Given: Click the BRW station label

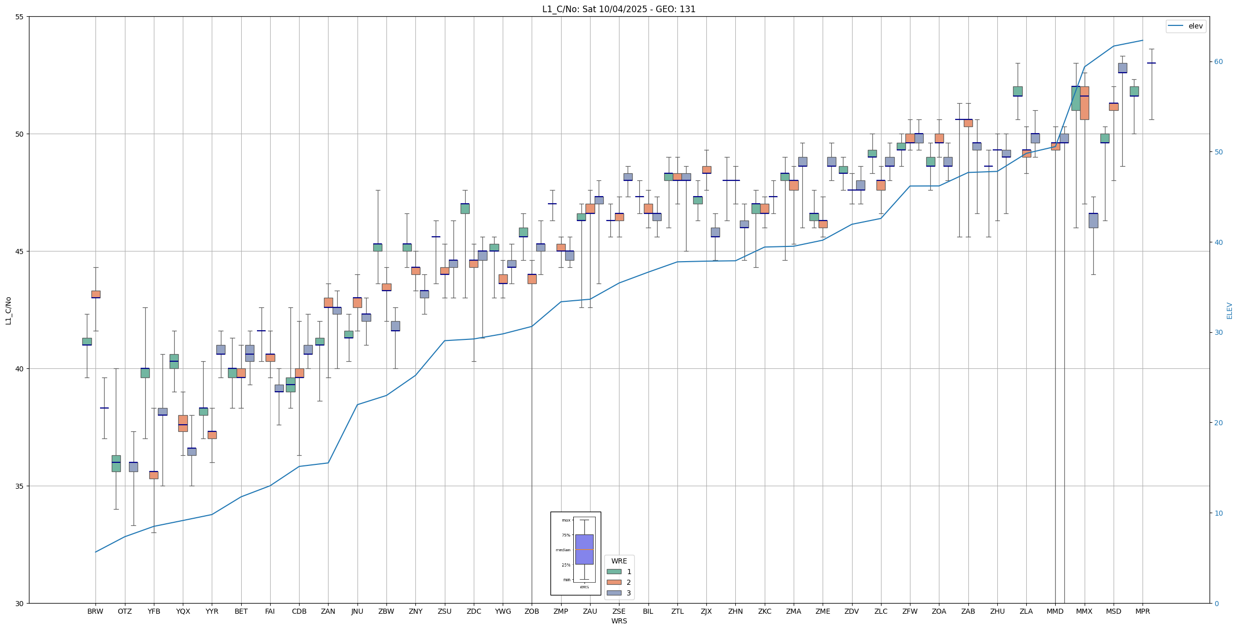Looking at the screenshot, I should pos(95,611).
